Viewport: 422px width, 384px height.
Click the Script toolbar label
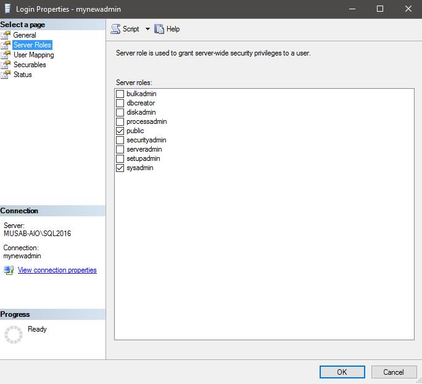coord(131,29)
